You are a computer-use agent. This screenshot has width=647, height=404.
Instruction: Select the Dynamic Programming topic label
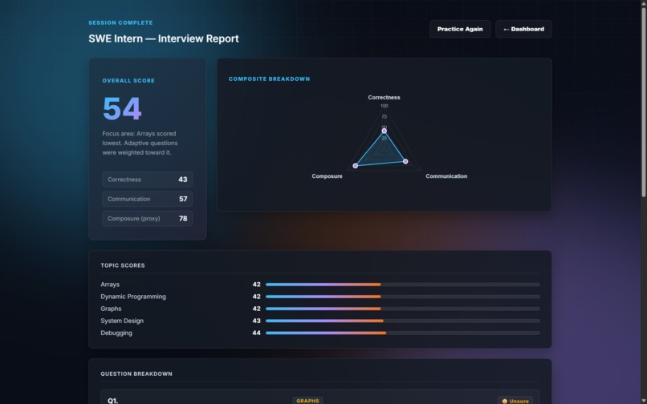pyautogui.click(x=133, y=297)
